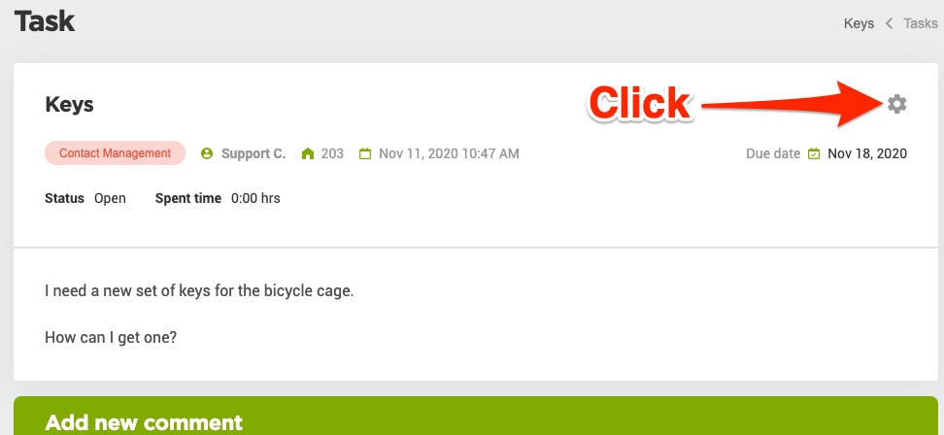Click the Due date label
This screenshot has height=435, width=944.
[x=773, y=153]
